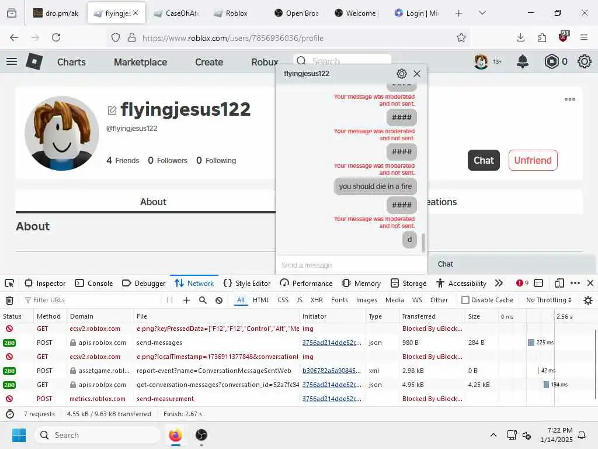Open Roblox notifications bell
The height and width of the screenshot is (449, 598).
pos(523,61)
